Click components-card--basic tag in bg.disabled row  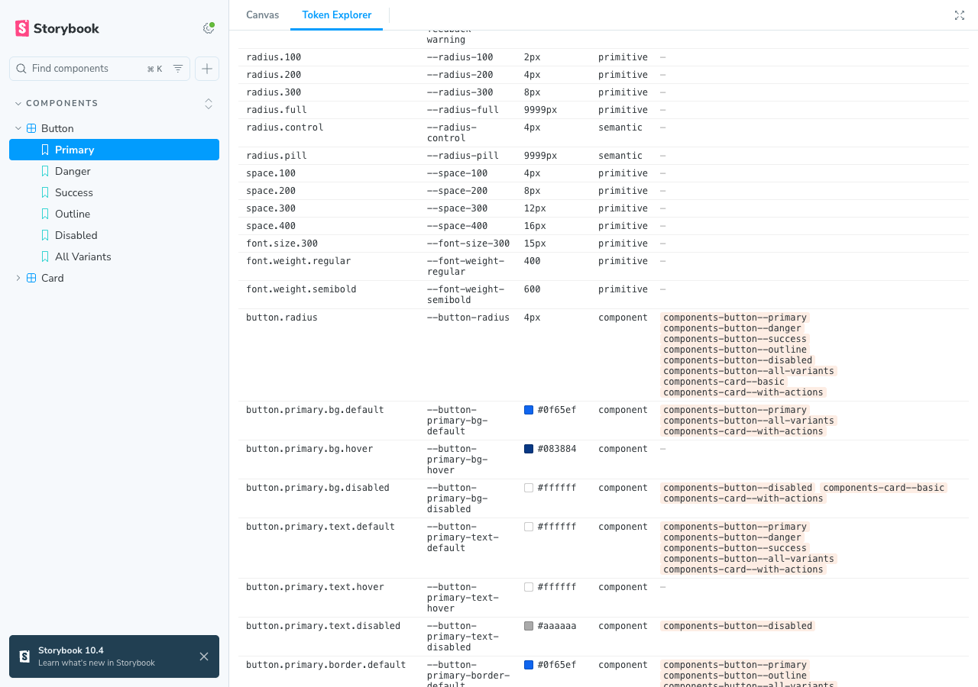pyautogui.click(x=884, y=488)
